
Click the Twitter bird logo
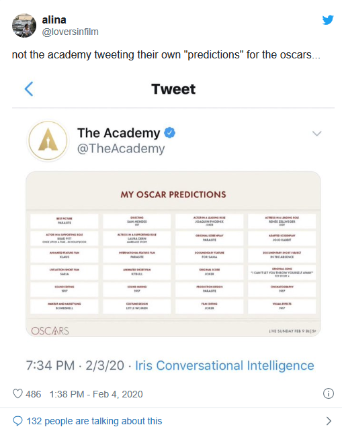(x=328, y=20)
